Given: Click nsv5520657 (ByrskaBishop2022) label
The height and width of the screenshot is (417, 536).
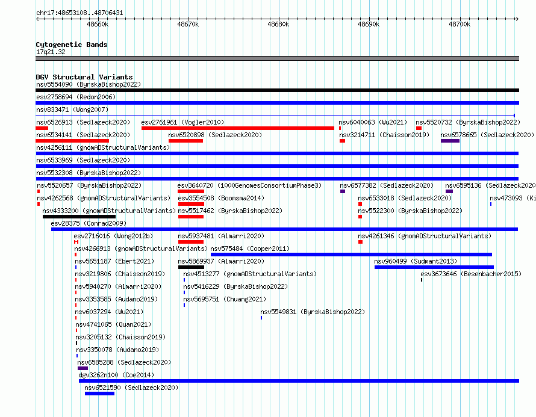Looking at the screenshot, I should click(x=89, y=185).
